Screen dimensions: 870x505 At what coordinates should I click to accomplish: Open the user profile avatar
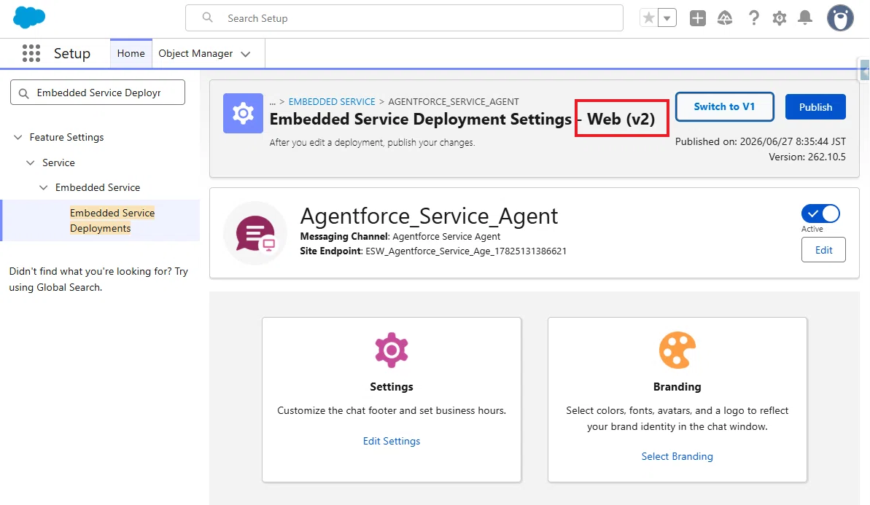(x=840, y=18)
